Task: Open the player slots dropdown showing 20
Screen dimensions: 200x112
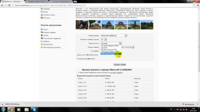Action: pyautogui.click(x=104, y=40)
